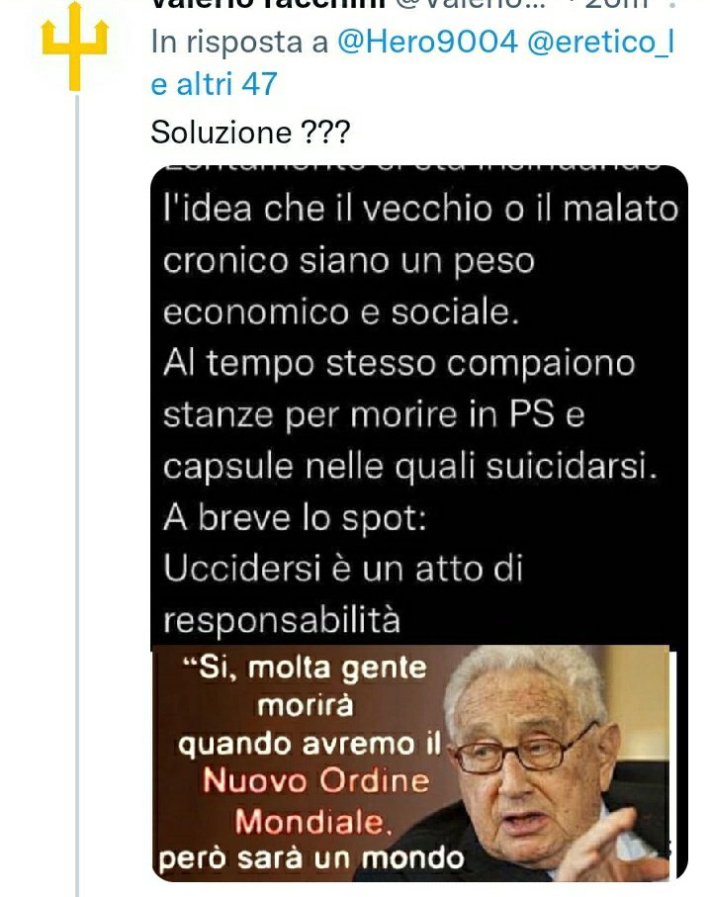This screenshot has width=710, height=897.
Task: Tap the red 'Nuovo Ordine' text
Action: pos(315,781)
